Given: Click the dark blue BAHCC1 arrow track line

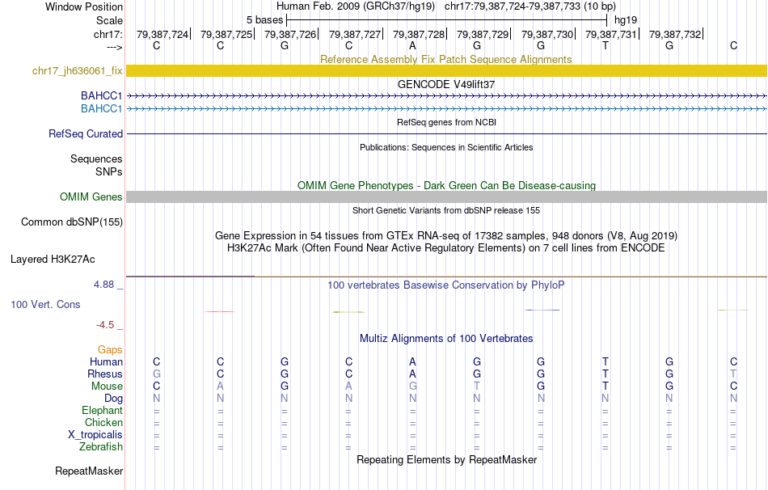Looking at the screenshot, I should click(x=446, y=95).
